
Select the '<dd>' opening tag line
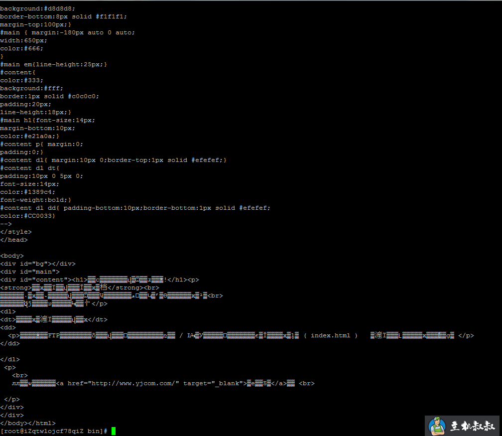click(7, 328)
